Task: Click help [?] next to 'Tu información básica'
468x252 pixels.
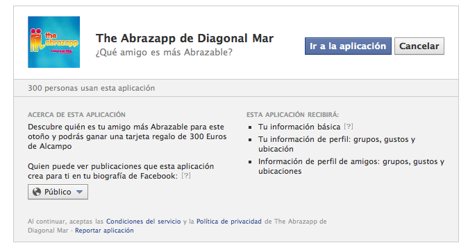Action: [x=349, y=127]
